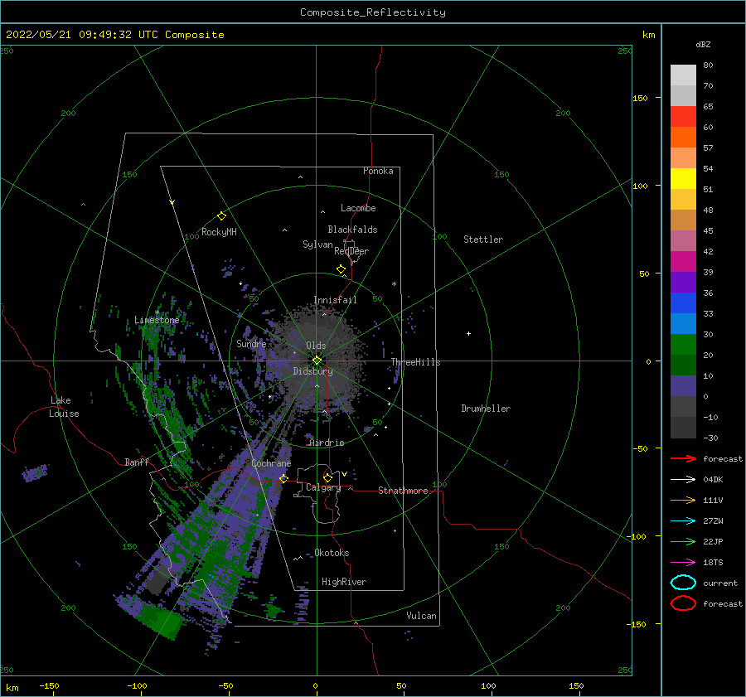Select the yellow diamond marker below RedDeer
The height and width of the screenshot is (697, 746).
pyautogui.click(x=342, y=269)
